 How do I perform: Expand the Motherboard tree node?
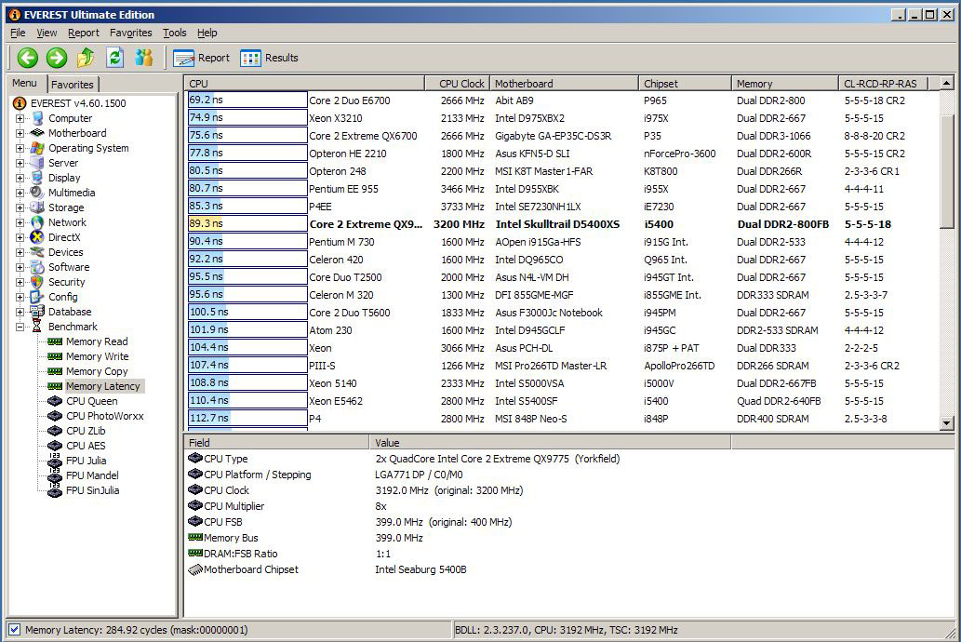(20, 133)
